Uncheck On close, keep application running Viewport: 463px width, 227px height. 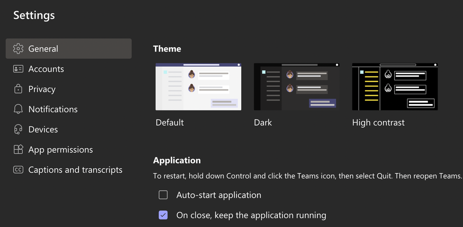pyautogui.click(x=163, y=215)
